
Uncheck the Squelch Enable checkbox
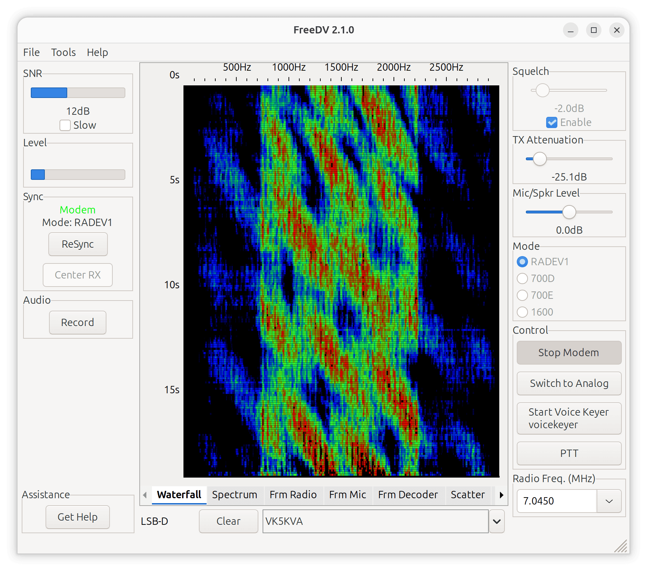click(x=551, y=122)
